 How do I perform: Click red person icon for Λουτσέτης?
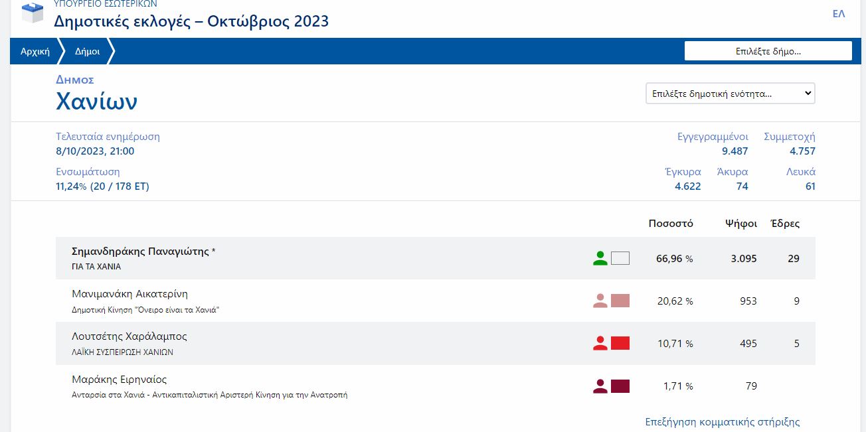(x=600, y=344)
